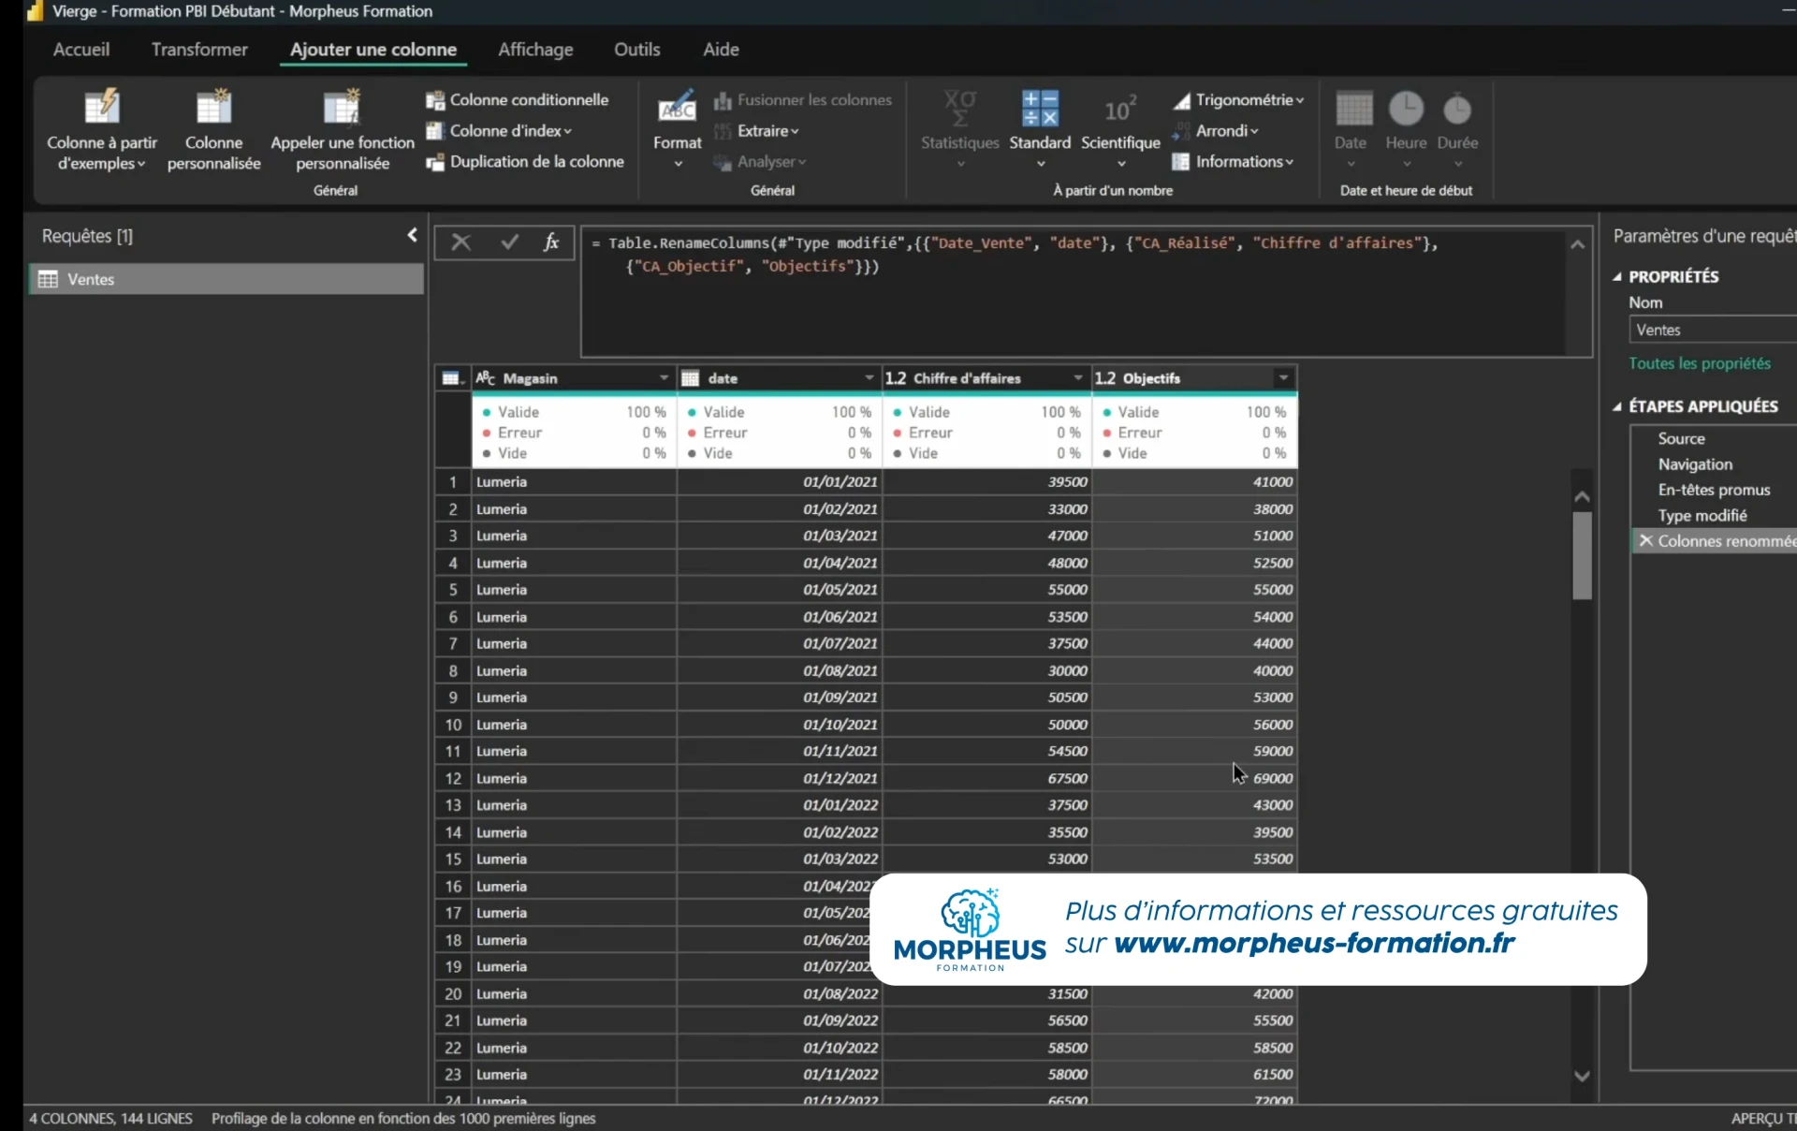Viewport: 1797px width, 1131px height.
Task: Open the Format text menu
Action: (x=678, y=130)
